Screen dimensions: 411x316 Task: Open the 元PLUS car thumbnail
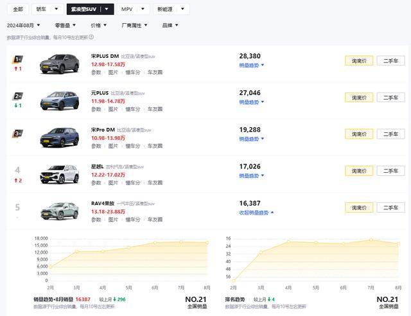click(x=60, y=100)
